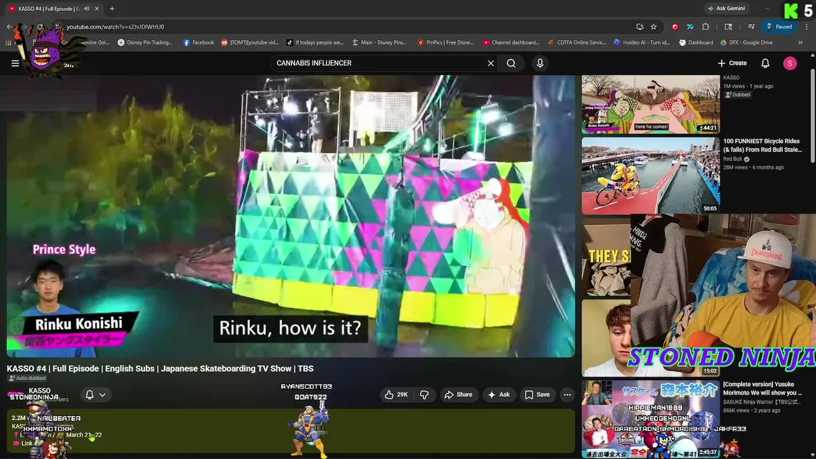Open the SASUKE Yusuke Morimoto thumbnail
816x459 pixels.
pyautogui.click(x=650, y=419)
